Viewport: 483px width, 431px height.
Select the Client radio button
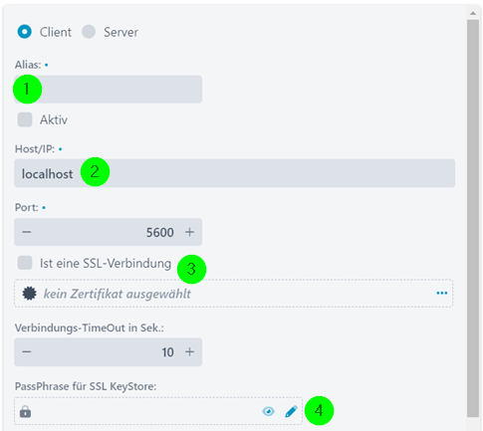(25, 32)
